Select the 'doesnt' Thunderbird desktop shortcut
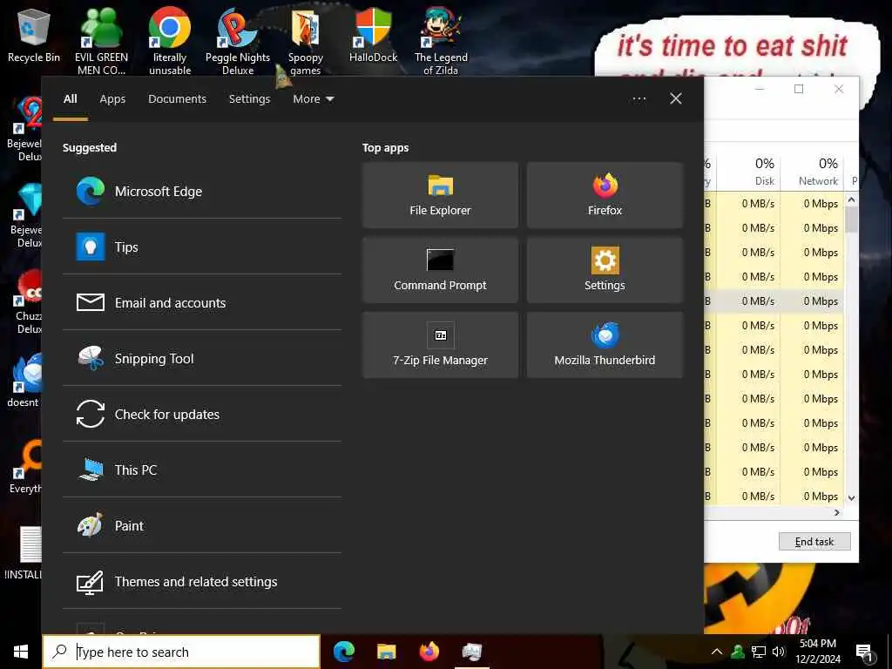The image size is (892, 669). 24,380
